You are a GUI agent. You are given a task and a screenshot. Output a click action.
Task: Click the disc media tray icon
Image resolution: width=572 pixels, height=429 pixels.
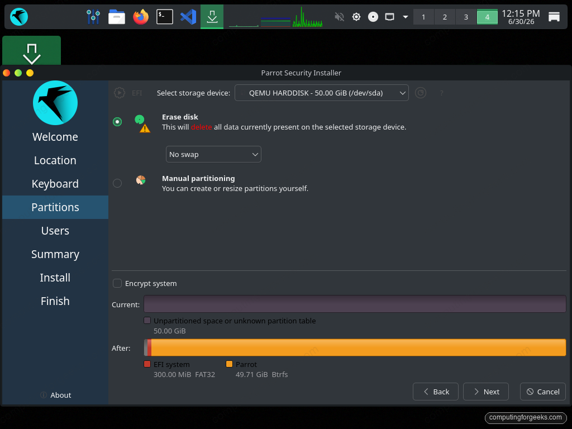pyautogui.click(x=373, y=17)
